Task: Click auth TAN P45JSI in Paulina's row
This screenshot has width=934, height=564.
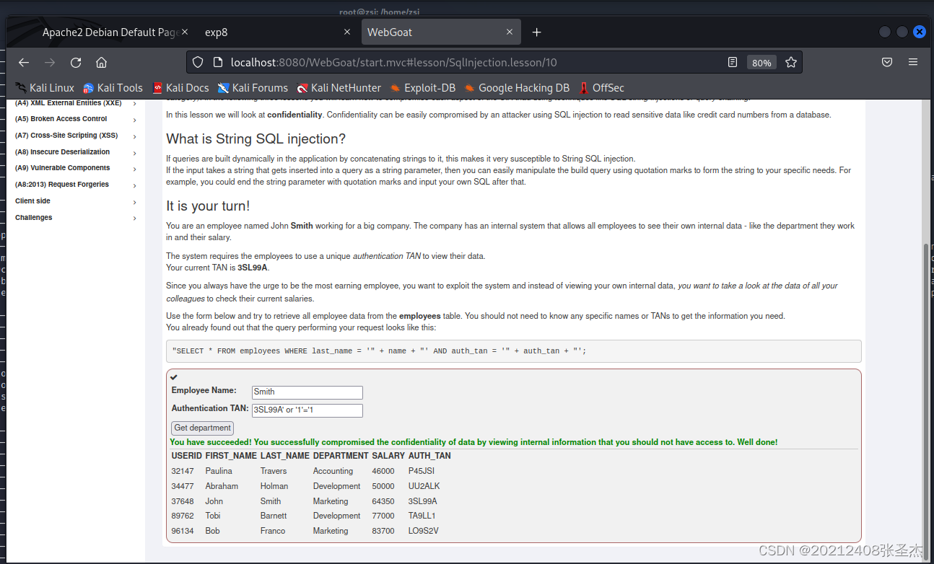Action: click(422, 471)
